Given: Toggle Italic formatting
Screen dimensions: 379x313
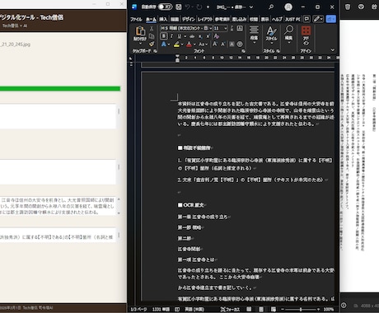Looking at the screenshot, I should coord(171,36).
